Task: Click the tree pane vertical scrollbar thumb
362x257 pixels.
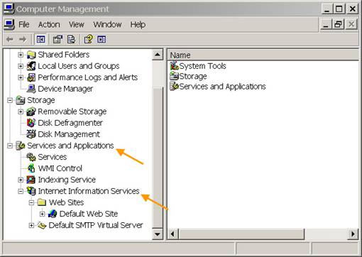Action: [x=158, y=158]
